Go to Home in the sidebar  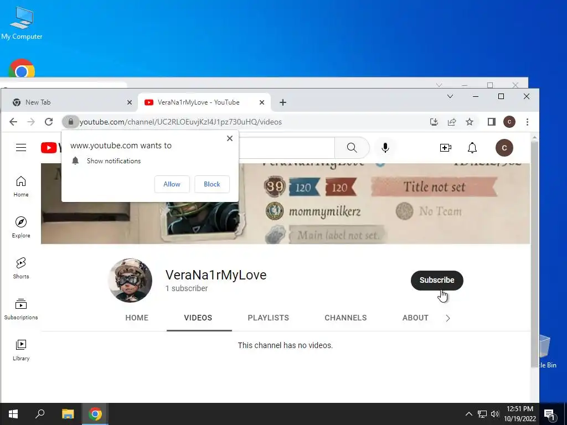click(21, 186)
